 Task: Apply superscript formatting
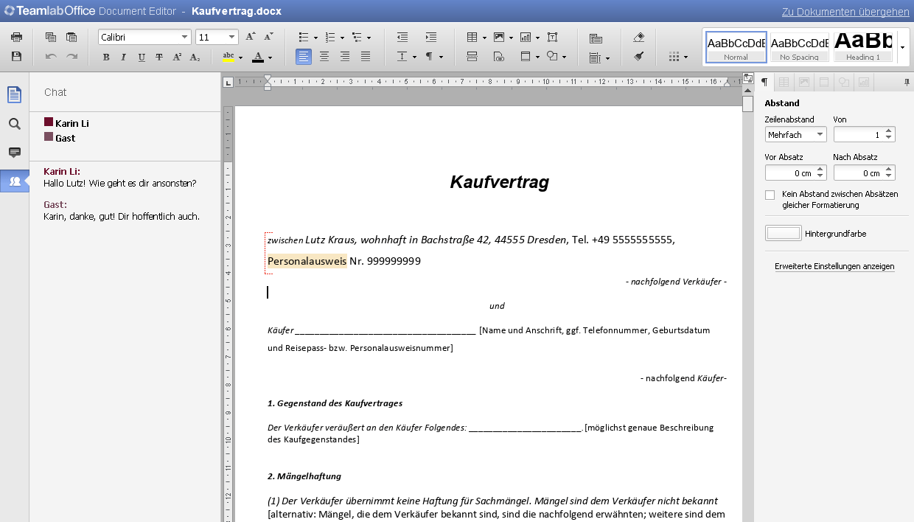click(x=177, y=57)
